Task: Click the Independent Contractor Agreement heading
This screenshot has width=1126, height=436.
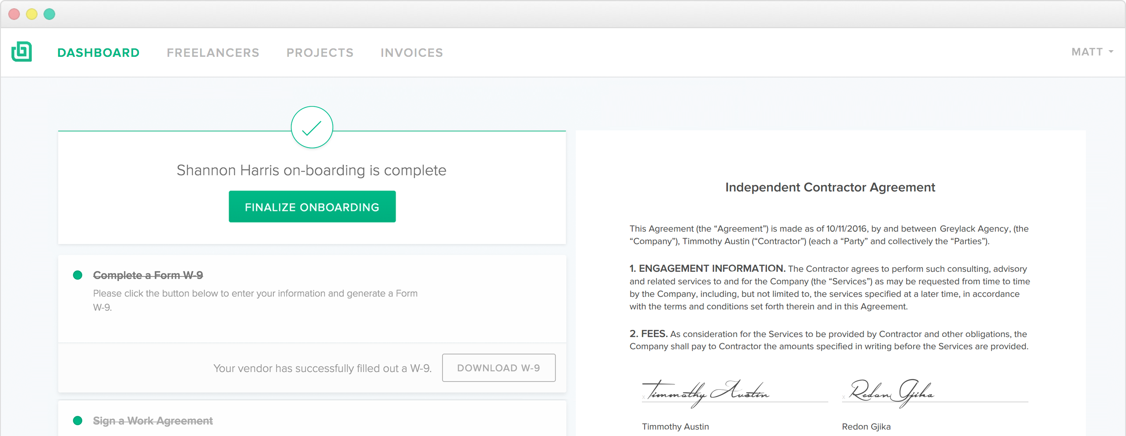Action: coord(830,187)
